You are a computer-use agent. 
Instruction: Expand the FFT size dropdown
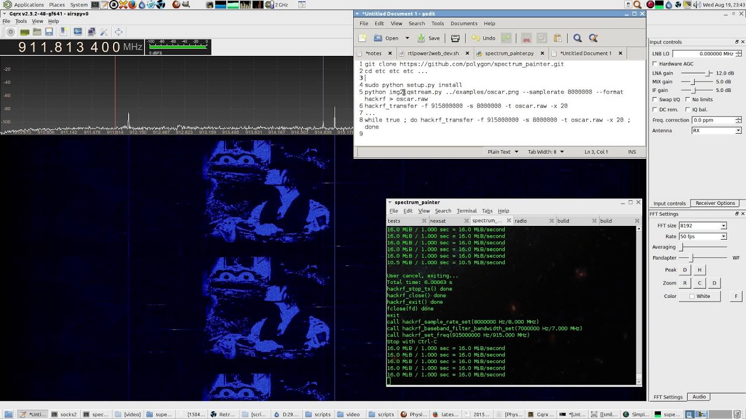(x=702, y=226)
